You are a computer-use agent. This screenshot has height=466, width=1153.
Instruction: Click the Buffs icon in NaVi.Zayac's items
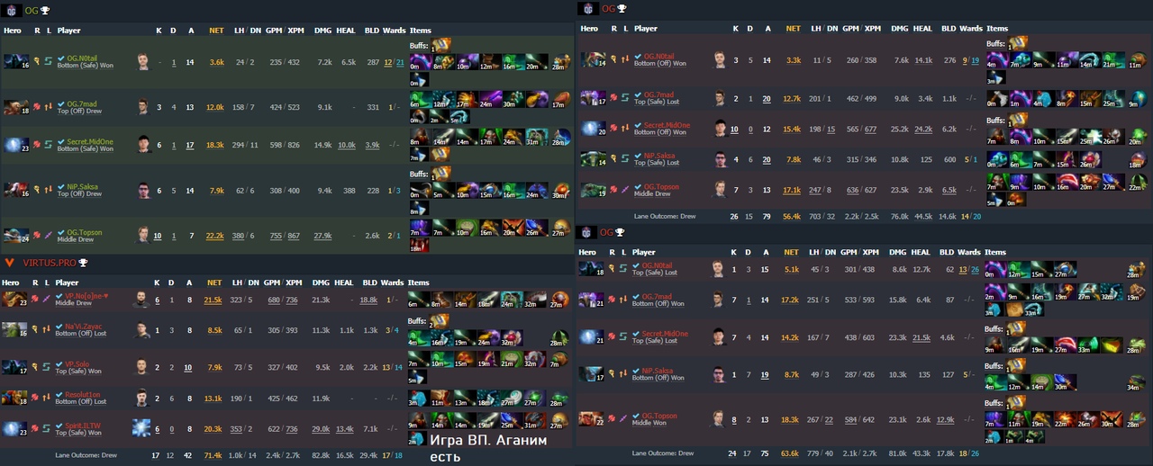click(x=440, y=320)
